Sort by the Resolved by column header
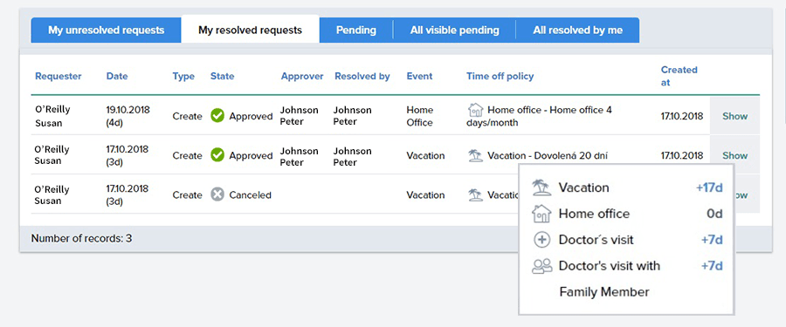The image size is (786, 327). click(x=362, y=76)
